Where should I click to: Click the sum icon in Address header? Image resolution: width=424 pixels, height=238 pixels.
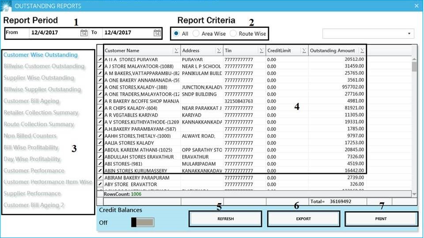219,51
